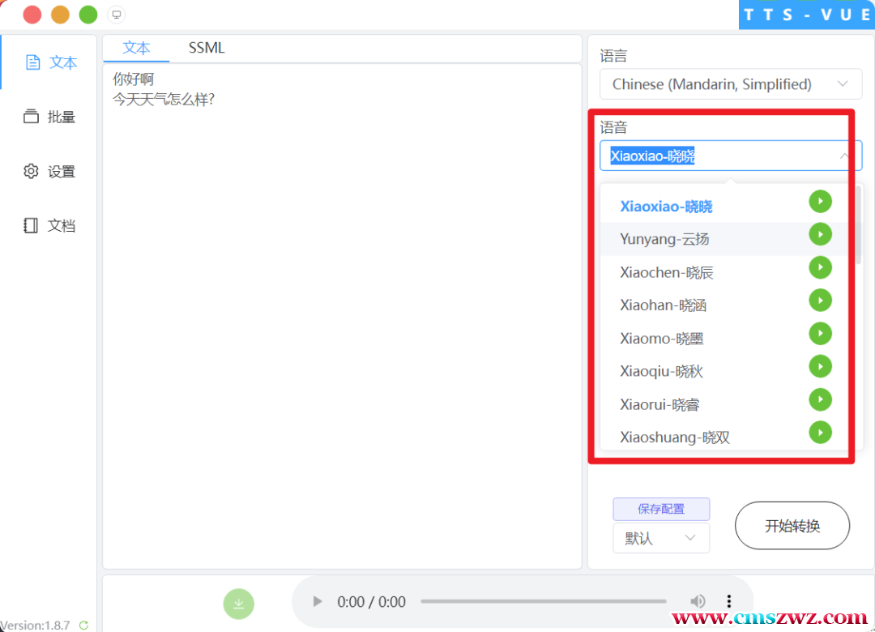
Task: Click the green download audio icon
Action: (239, 604)
